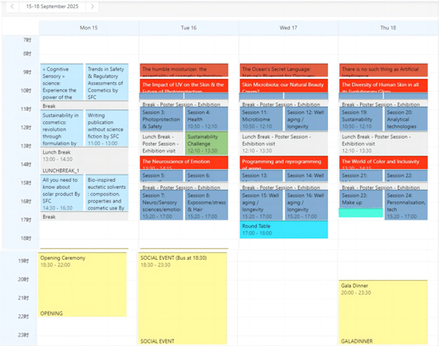Open The Neuroscience of Emotion event
The image size is (439, 346).
(184, 162)
